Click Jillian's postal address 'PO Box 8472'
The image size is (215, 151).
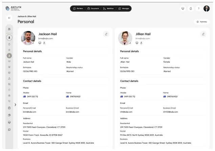pos(142,135)
